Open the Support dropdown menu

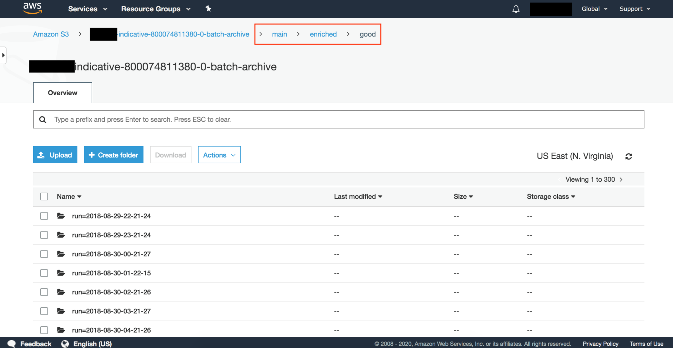click(x=635, y=9)
